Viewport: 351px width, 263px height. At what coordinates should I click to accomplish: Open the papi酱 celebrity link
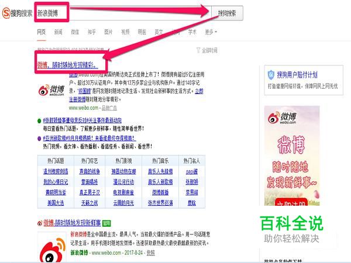coord(192,171)
